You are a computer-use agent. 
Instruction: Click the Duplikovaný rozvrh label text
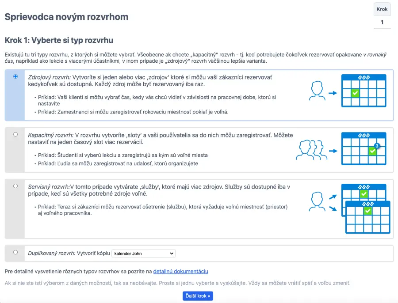click(51, 254)
